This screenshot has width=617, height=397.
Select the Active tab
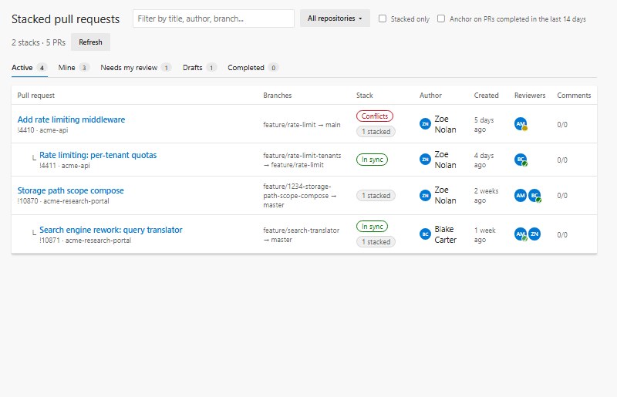click(29, 68)
